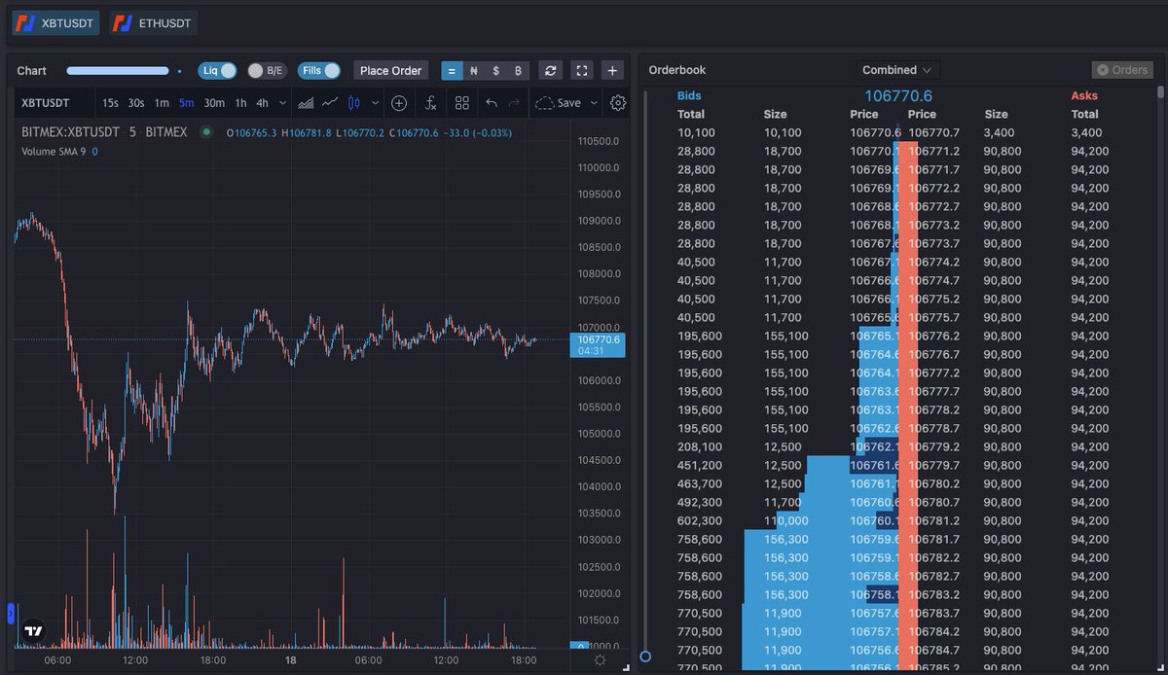This screenshot has height=675, width=1168.
Task: Expand the Save layout dropdown arrow
Action: (x=594, y=103)
